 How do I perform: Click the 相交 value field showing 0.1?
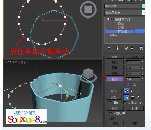(x=133, y=62)
